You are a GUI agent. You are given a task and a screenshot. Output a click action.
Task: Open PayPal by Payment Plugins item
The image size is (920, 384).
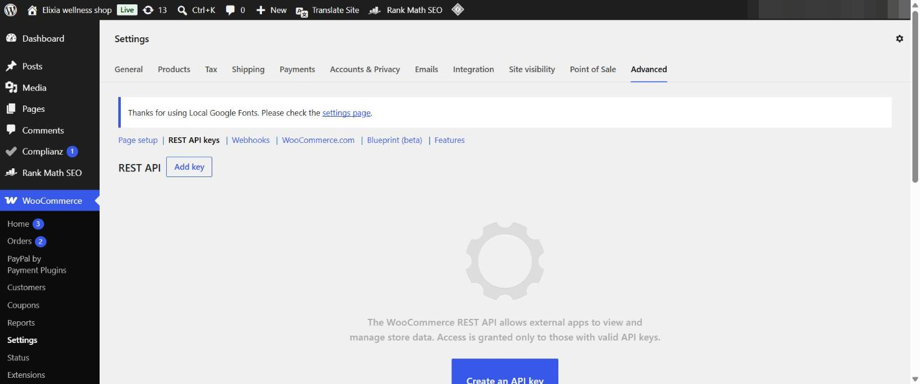[37, 265]
